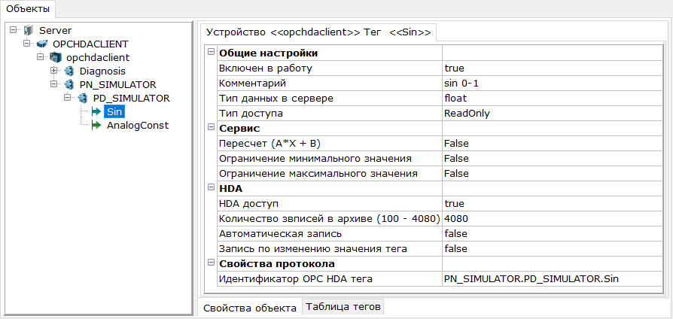Edit the PN_SIMULATOR.PD_SIMULATOR.Sin identifier value

point(552,278)
